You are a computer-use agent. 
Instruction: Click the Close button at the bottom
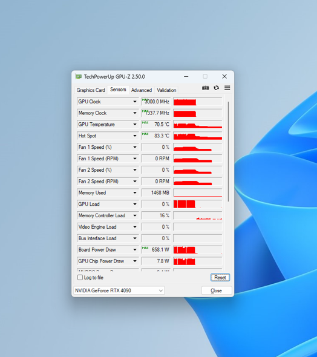pyautogui.click(x=216, y=290)
